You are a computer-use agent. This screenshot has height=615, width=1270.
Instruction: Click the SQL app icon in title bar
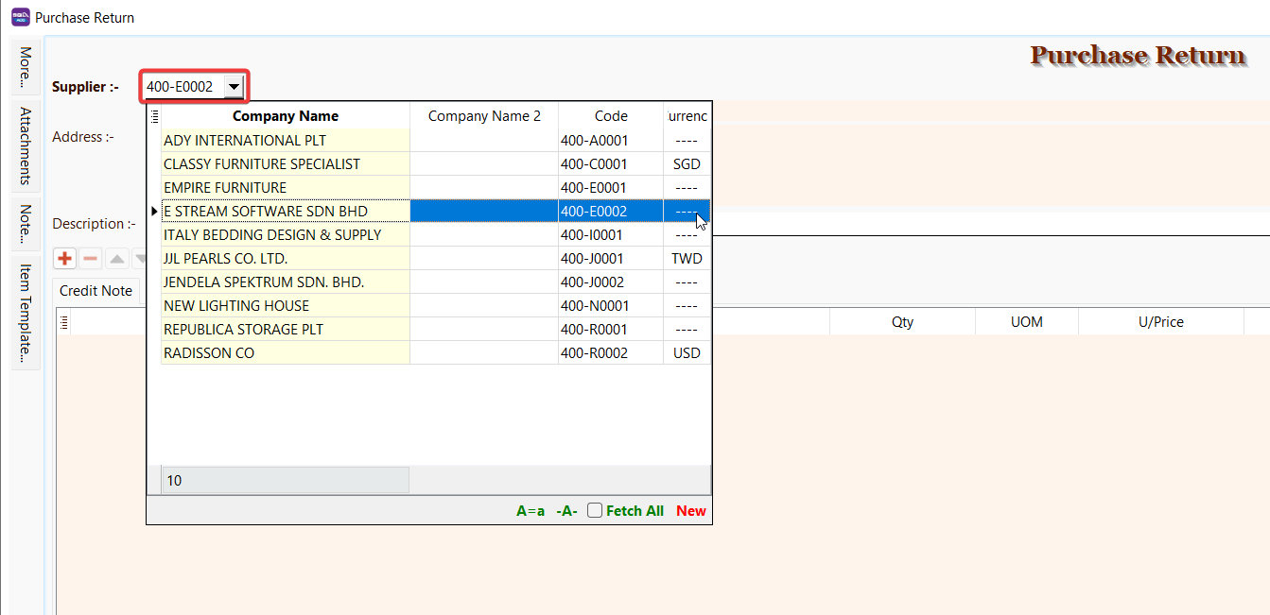tap(20, 17)
